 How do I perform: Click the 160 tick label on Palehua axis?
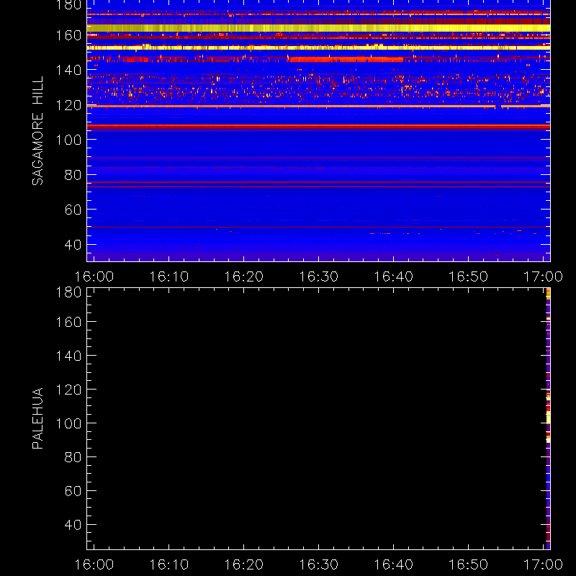pos(68,322)
